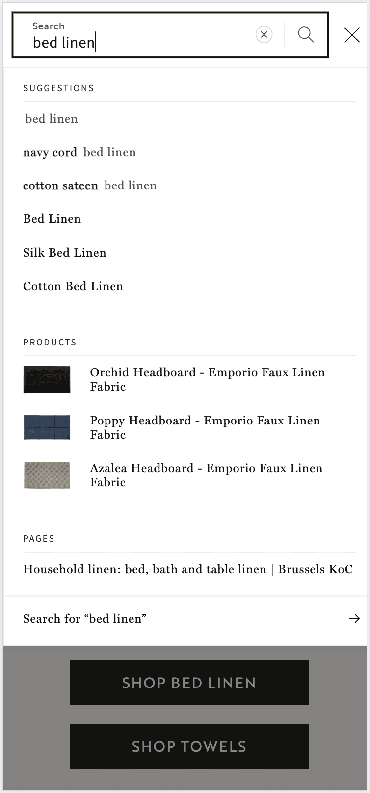Open the Azalea Headboard product thumbnail

47,475
